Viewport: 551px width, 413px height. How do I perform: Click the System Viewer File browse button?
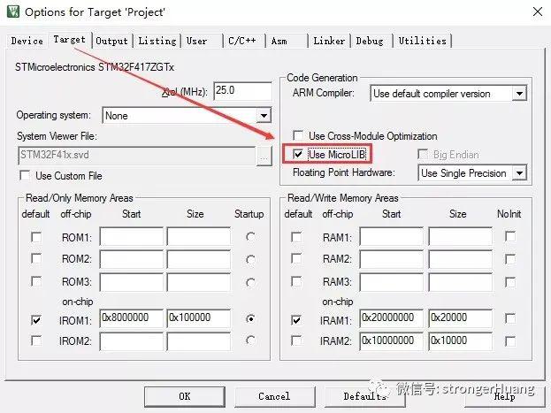coord(264,156)
